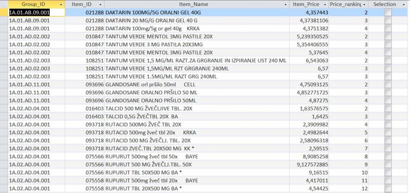Click the highlighted Group_ID edit cell 1A.01.AB.09.001
This screenshot has height=193, width=410.
[36, 12]
